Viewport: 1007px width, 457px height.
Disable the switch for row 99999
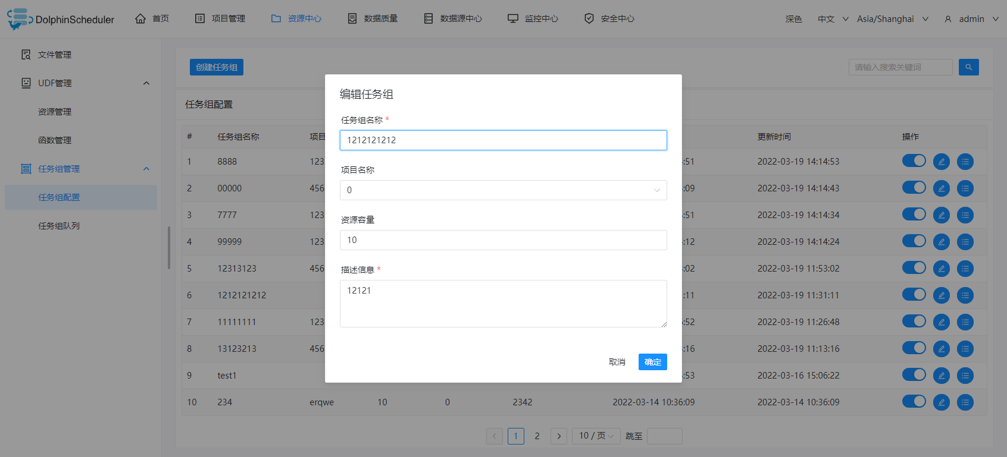point(914,241)
